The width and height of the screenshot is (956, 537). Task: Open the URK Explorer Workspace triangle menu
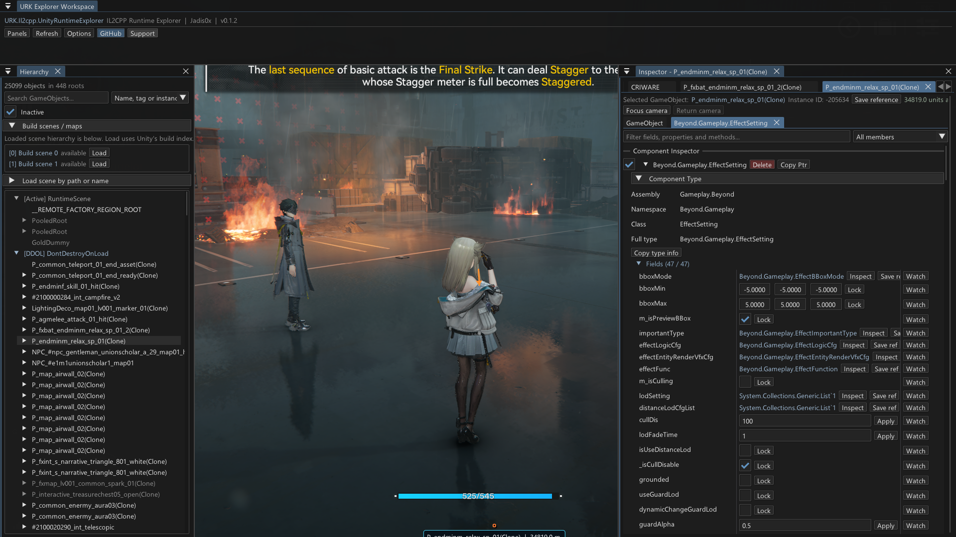[8, 6]
